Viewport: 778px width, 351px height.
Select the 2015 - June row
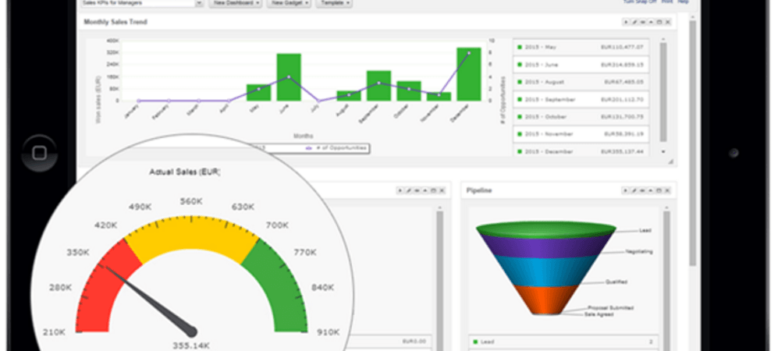tap(581, 65)
